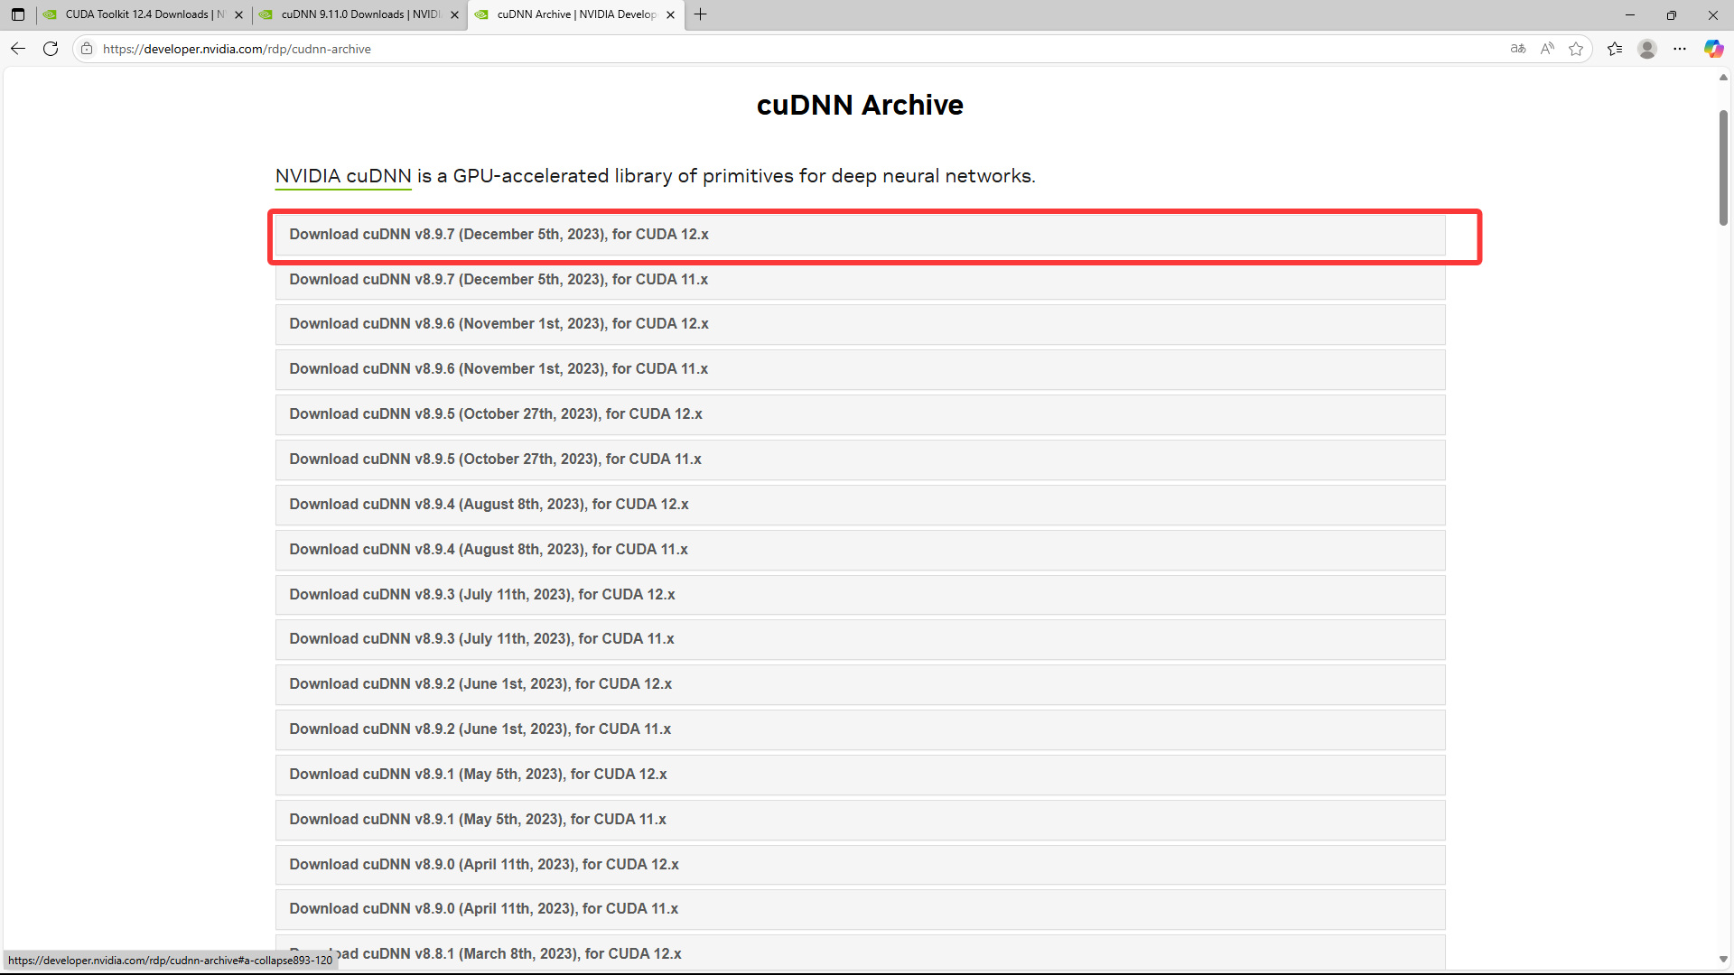Expand cuDNN v8.9.3 for CUDA 11.x
The height and width of the screenshot is (975, 1734).
point(860,639)
